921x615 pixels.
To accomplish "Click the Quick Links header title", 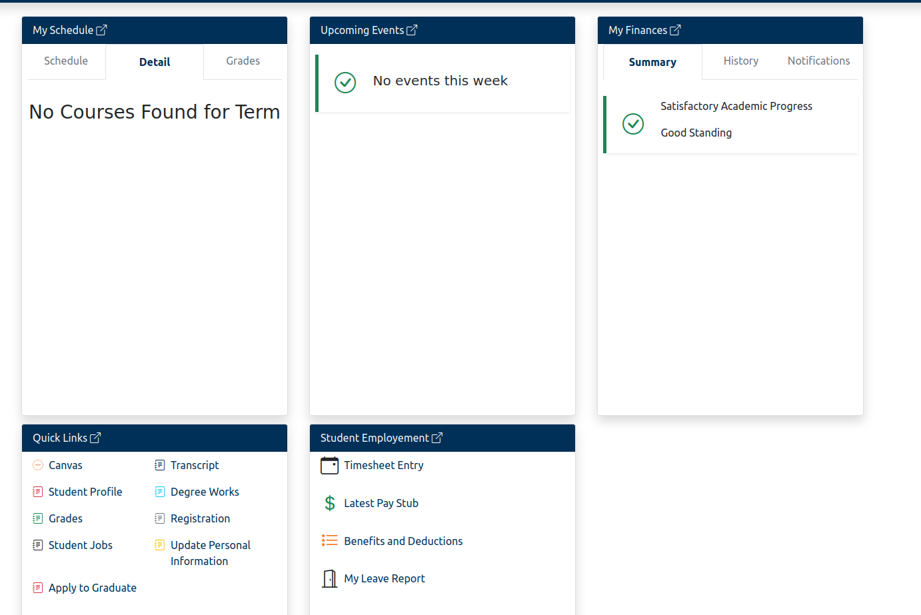I will coord(60,438).
